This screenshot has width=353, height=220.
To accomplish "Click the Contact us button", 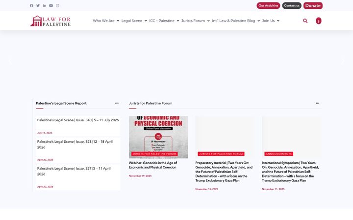I will coord(292,5).
